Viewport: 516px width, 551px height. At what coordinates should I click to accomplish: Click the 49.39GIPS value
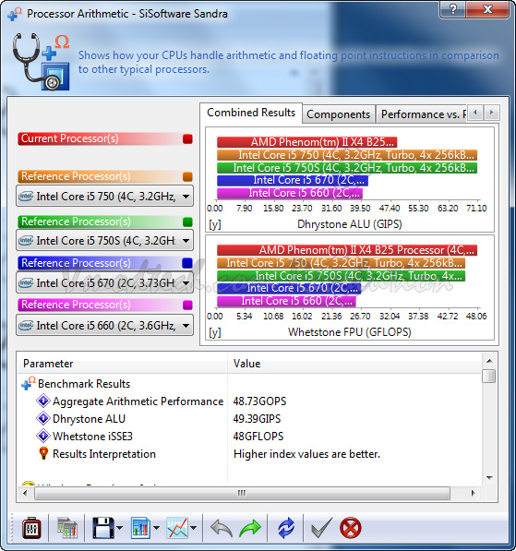257,418
